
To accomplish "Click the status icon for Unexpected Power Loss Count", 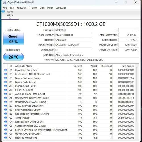I will [5, 98].
